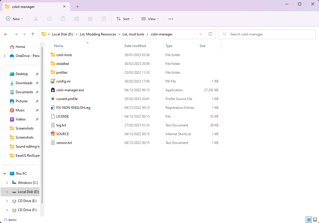The image size is (319, 223).
Task: Click the Search cslol-manager field
Action: pos(267,34)
